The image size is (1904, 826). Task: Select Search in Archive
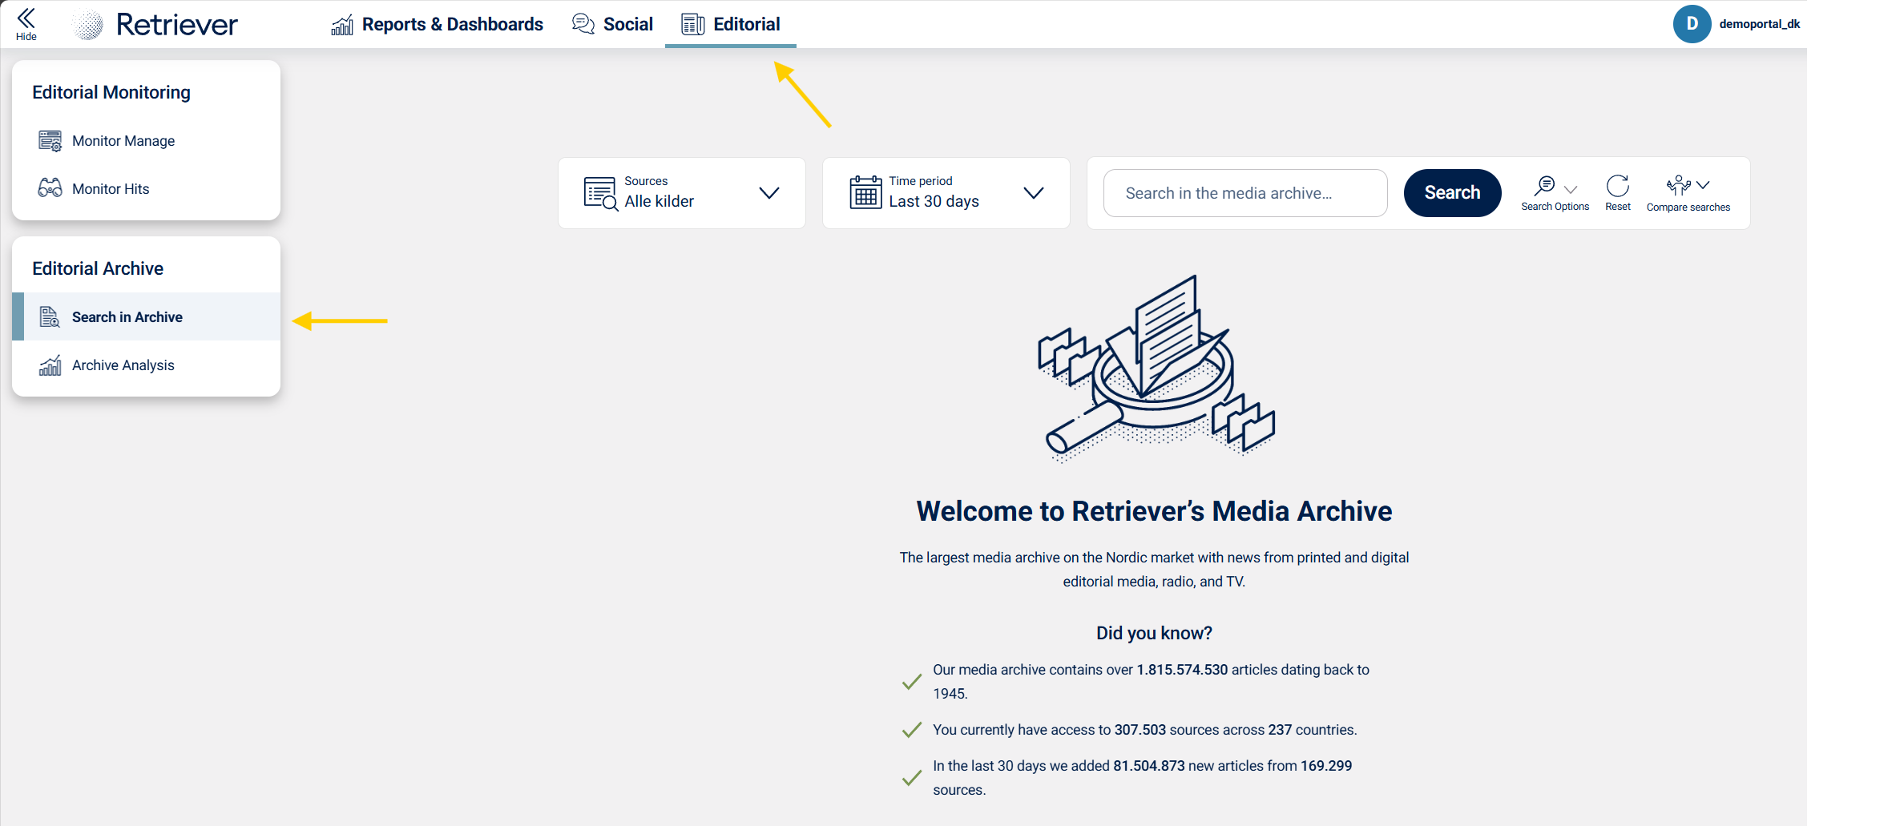pyautogui.click(x=146, y=317)
